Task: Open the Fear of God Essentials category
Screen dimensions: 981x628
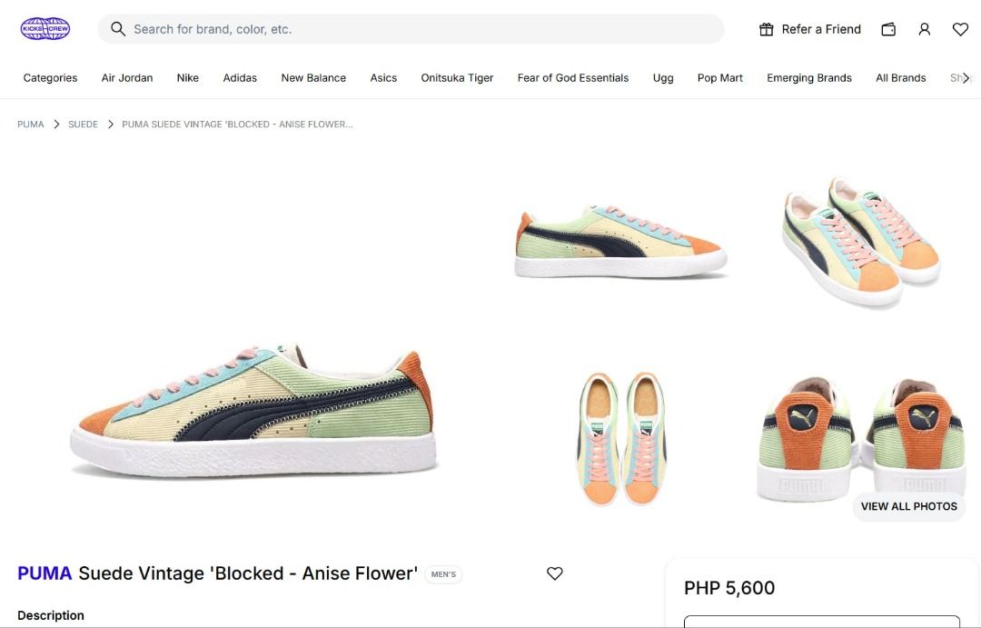Action: coord(572,77)
